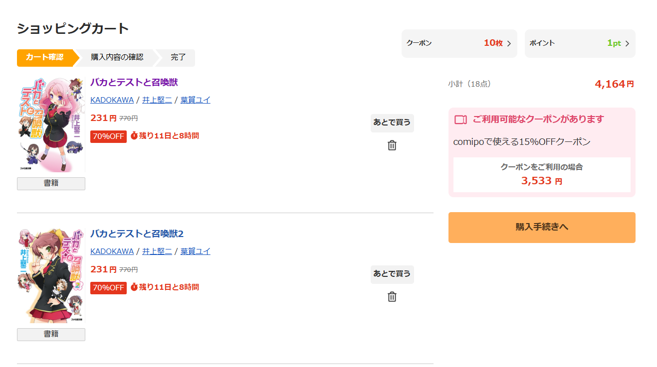Expand the クーポン 10枚 panel
This screenshot has height=367, width=657.
[x=459, y=43]
